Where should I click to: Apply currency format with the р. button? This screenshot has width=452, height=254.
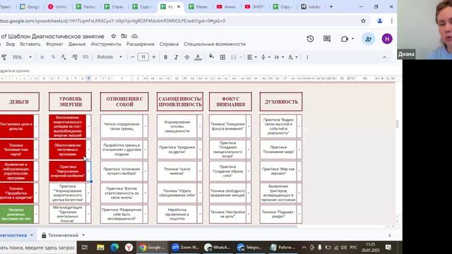point(42,57)
